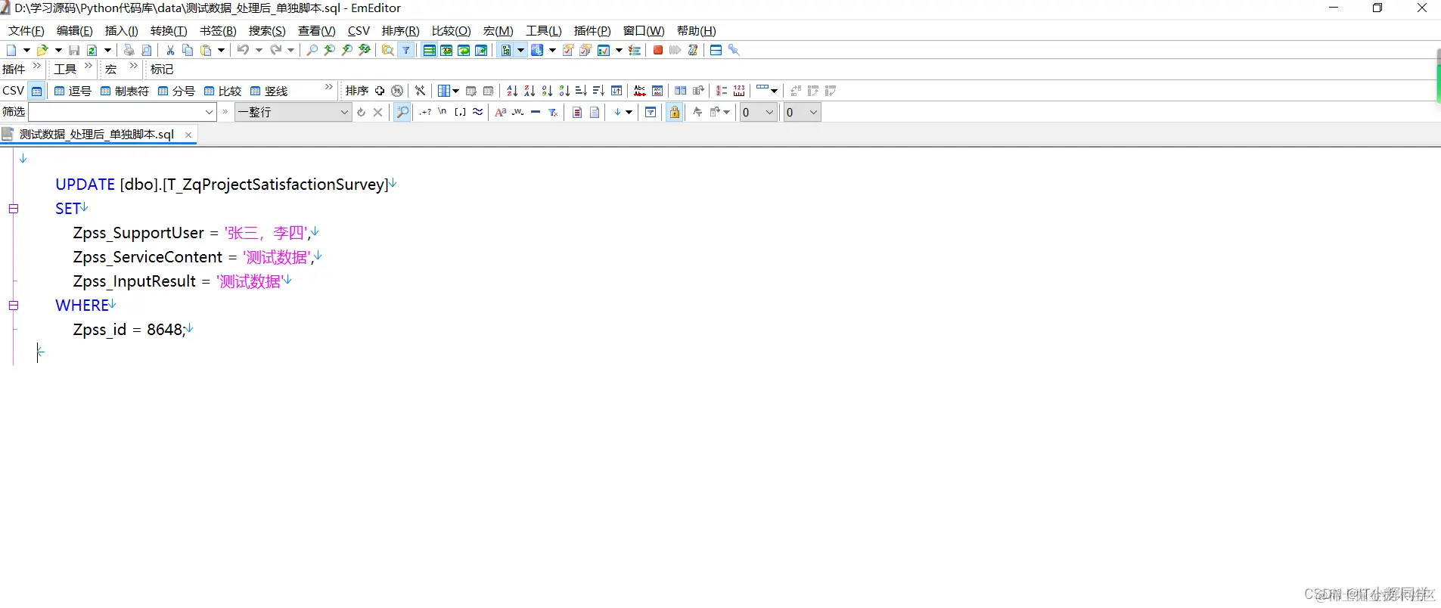Viewport: 1441px width, 608px height.
Task: Click the Undo arrow icon
Action: [x=243, y=50]
